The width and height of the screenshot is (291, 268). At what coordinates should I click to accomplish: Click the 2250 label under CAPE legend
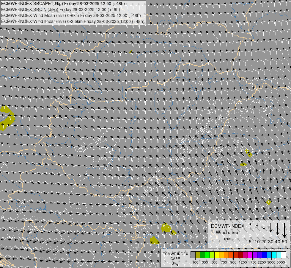pyautogui.click(x=262, y=262)
